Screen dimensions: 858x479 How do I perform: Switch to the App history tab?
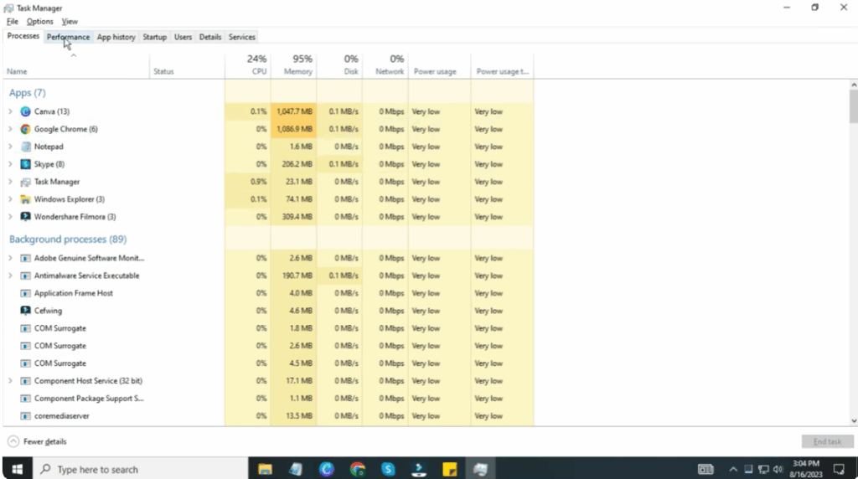point(116,37)
